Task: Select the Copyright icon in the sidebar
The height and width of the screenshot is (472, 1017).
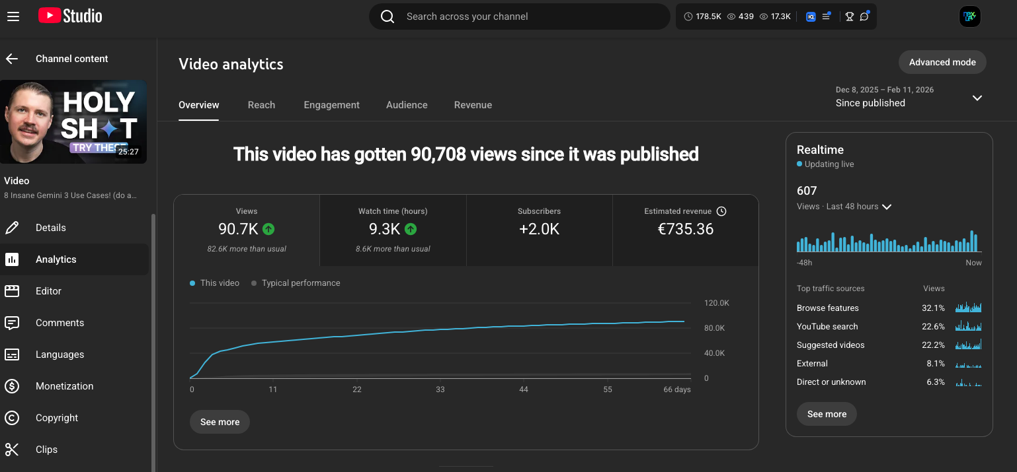Action: pos(11,417)
